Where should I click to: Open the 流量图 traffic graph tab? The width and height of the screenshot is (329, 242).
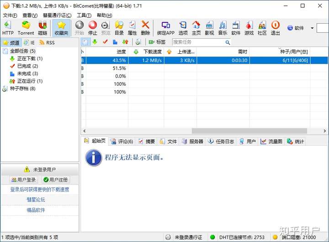pos(271,142)
